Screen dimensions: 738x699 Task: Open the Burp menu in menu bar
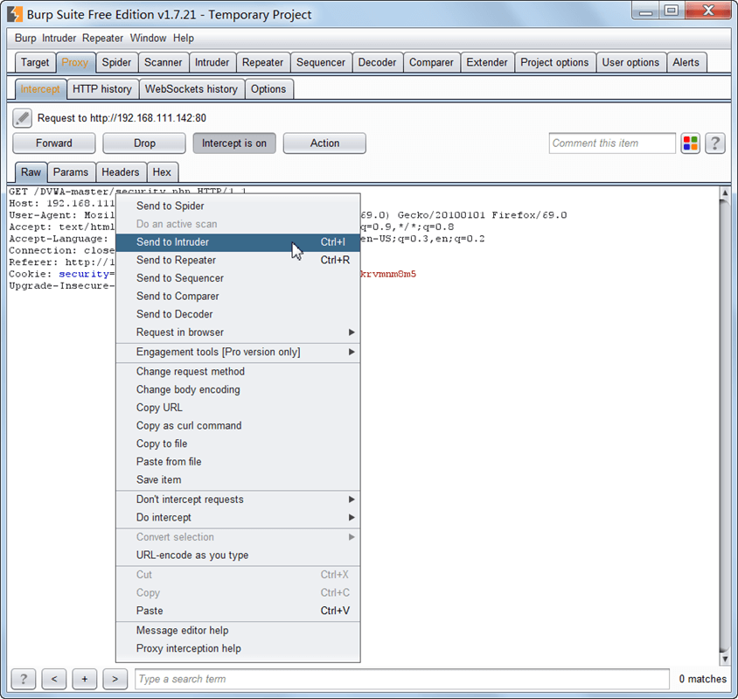(x=25, y=38)
